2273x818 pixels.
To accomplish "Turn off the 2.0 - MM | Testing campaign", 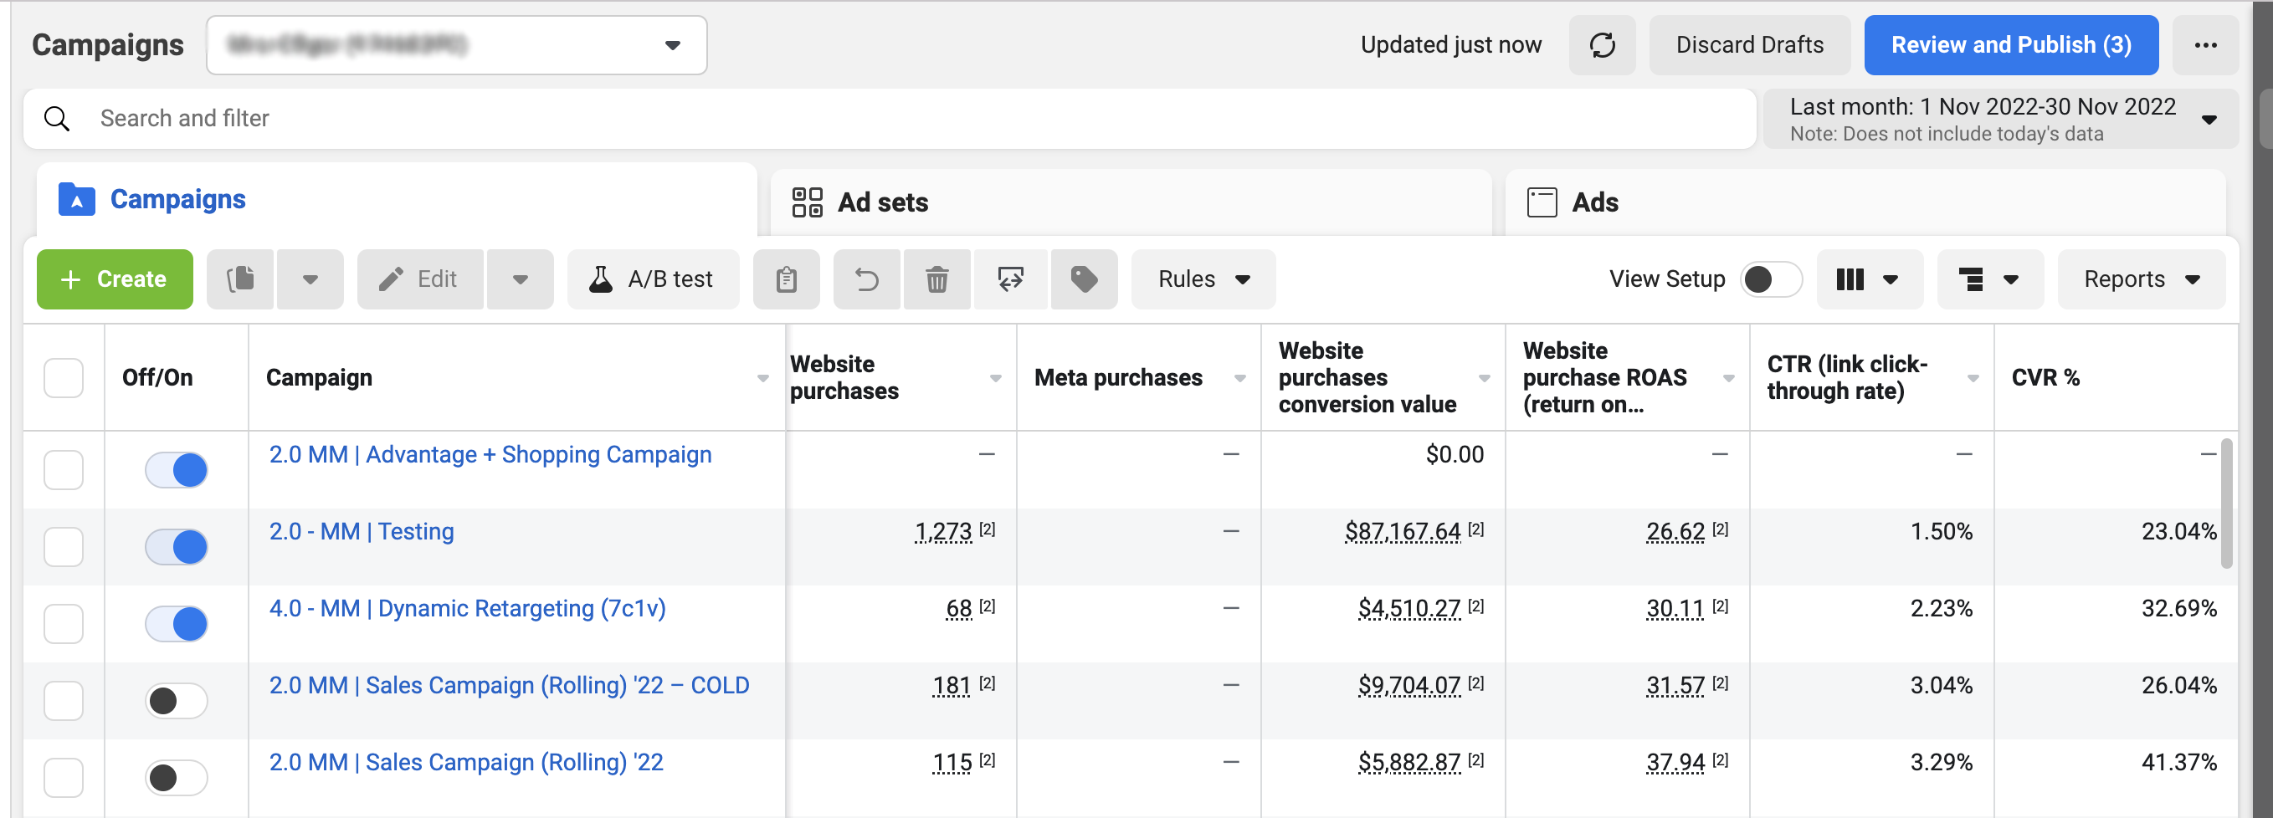I will click(177, 546).
